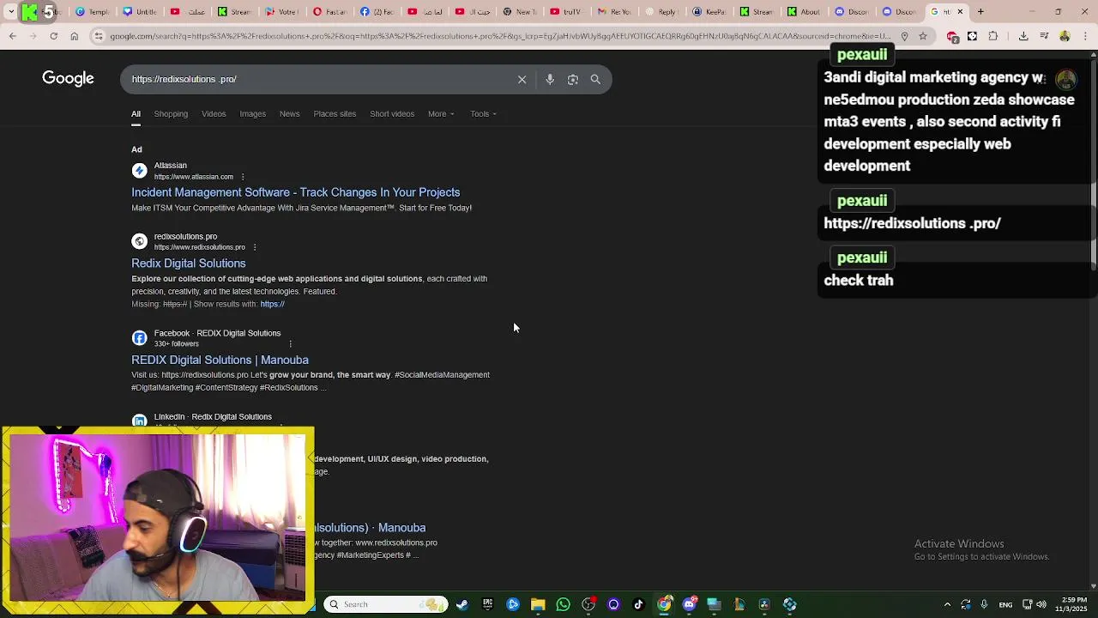Start voice search with microphone icon
Image resolution: width=1098 pixels, height=618 pixels.
point(550,79)
